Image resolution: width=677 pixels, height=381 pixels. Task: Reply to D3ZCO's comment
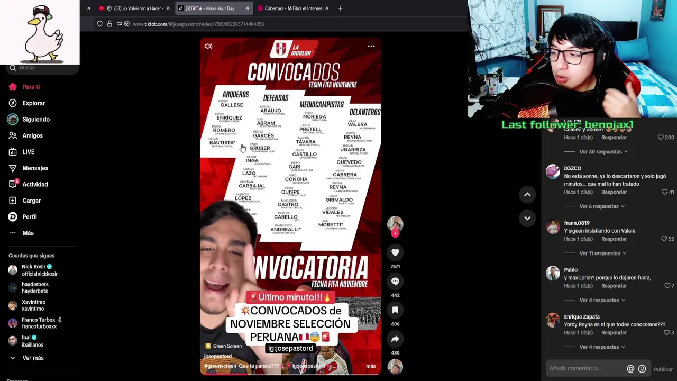[x=614, y=192]
